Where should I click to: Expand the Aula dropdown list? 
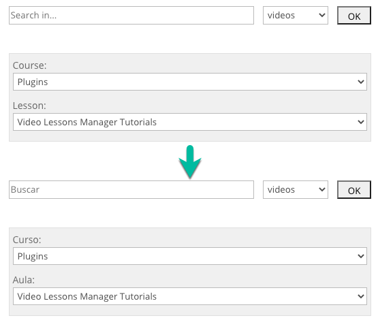[x=190, y=296]
